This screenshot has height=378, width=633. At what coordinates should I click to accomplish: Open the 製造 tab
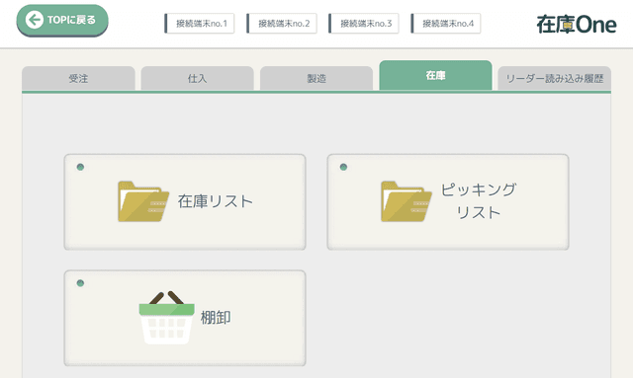(x=316, y=78)
